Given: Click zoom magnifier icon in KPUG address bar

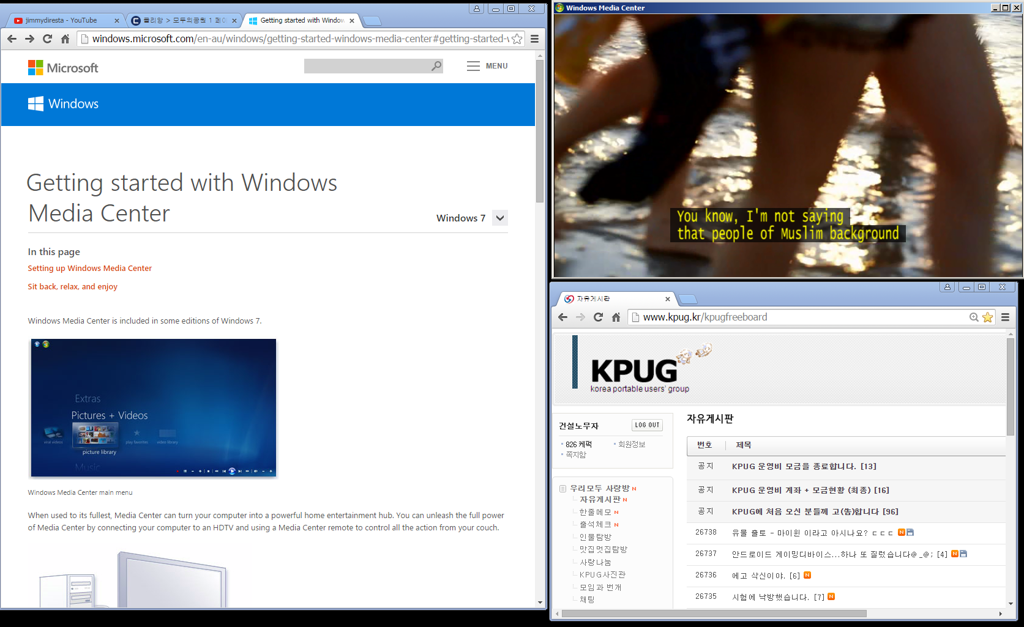Looking at the screenshot, I should tap(974, 317).
